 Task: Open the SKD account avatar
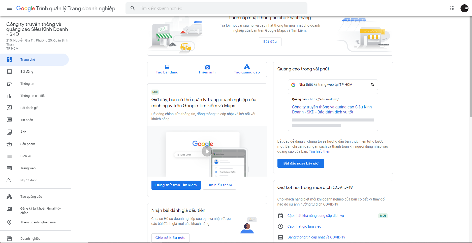coord(464,8)
